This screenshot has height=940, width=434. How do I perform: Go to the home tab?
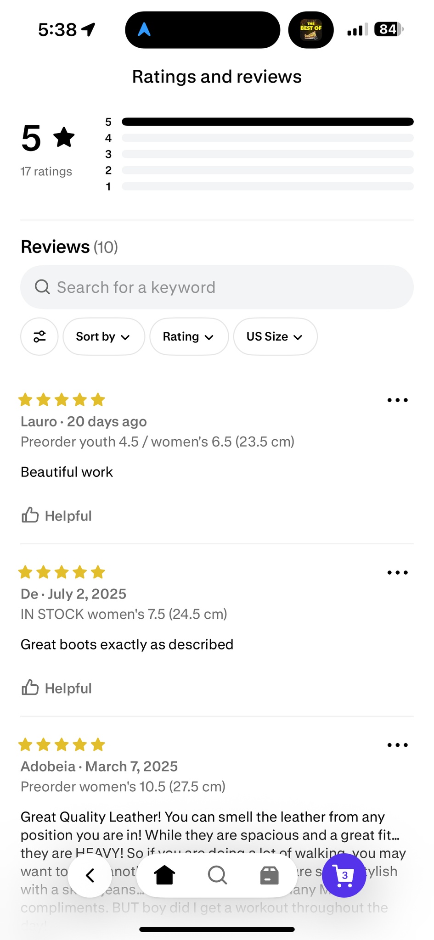[x=164, y=875]
